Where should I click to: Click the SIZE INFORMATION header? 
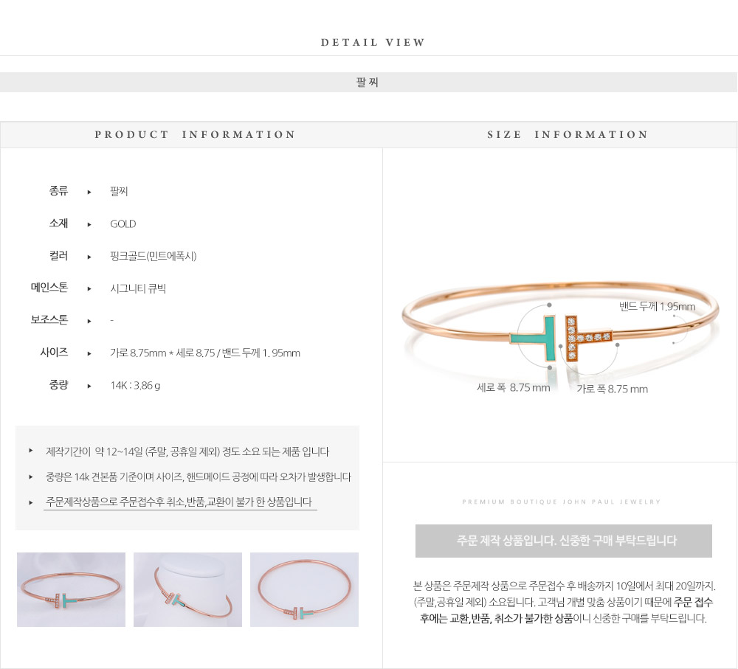(x=567, y=134)
